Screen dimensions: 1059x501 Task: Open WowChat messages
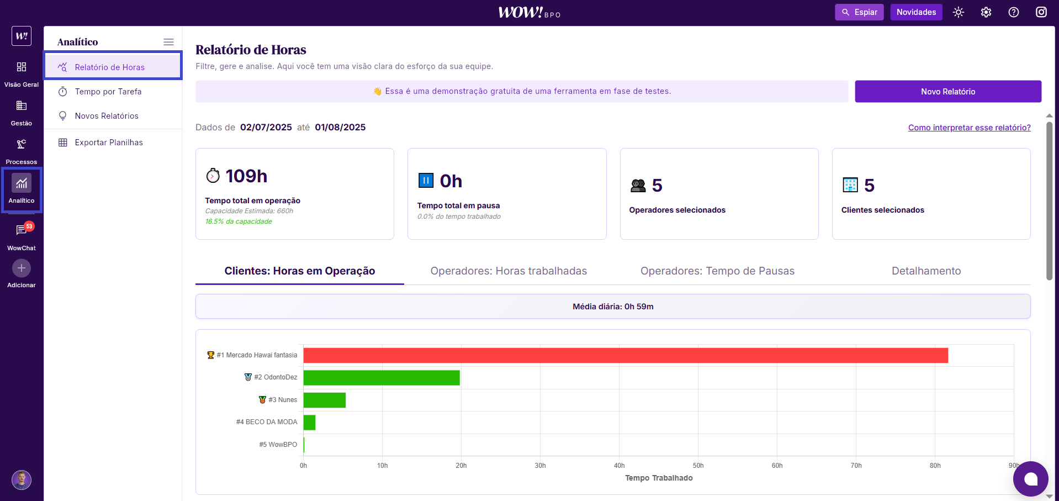coord(22,230)
